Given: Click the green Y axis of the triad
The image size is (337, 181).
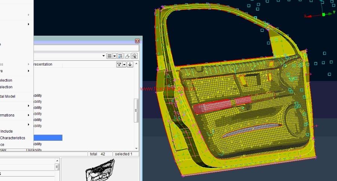Looking at the screenshot, I should tap(329, 14).
